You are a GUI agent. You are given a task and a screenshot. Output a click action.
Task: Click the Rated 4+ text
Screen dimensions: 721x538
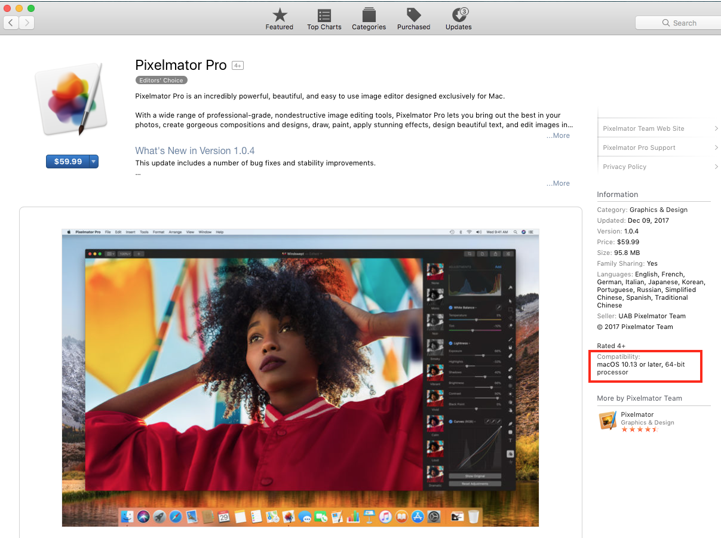610,346
